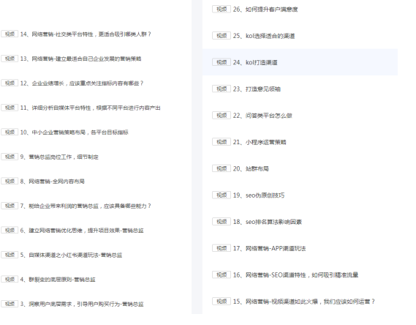The image size is (416, 325).
Task: Open lesson 8 网络营销-全网内容布局
Action: click(52, 182)
